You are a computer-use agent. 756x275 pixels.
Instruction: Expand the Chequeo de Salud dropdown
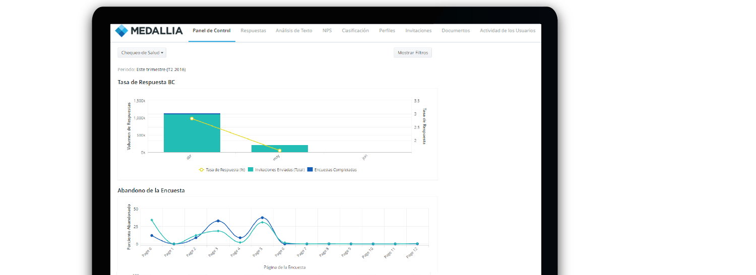click(142, 52)
